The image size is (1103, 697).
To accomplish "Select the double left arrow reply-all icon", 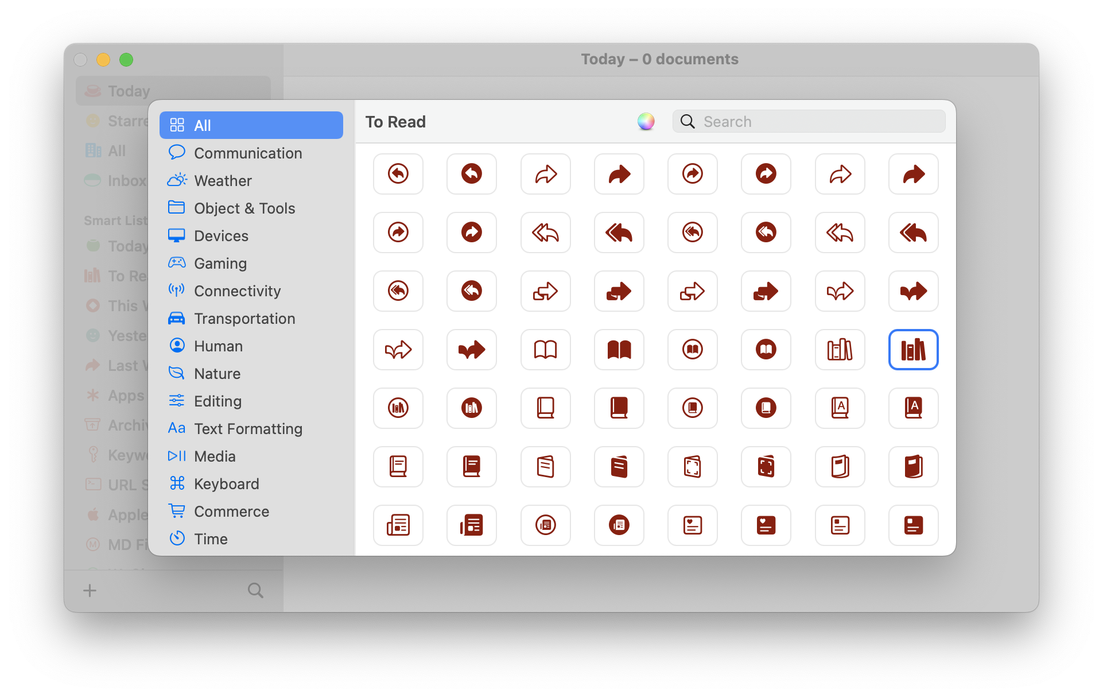I will click(544, 231).
